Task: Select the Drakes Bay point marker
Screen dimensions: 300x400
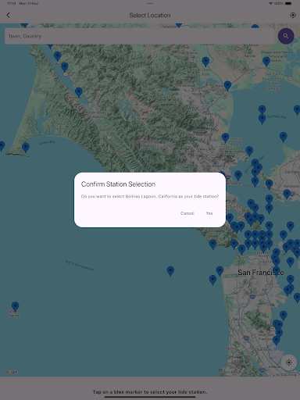Action: [26, 148]
